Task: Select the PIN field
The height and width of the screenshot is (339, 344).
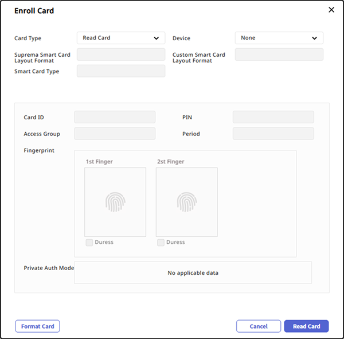Action: point(273,117)
